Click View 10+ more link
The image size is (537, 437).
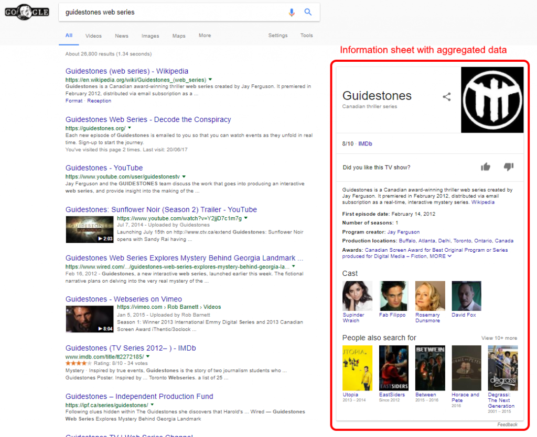tap(499, 338)
